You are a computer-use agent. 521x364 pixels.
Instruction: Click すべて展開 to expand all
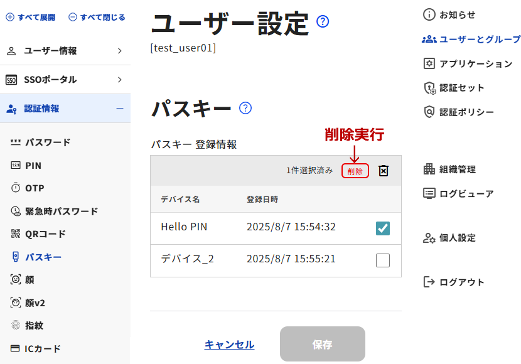31,17
